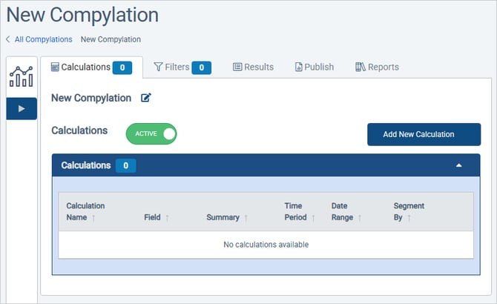Viewport: 497px width, 304px height.
Task: Sort by Calculation Name column arrow
Action: 93,218
